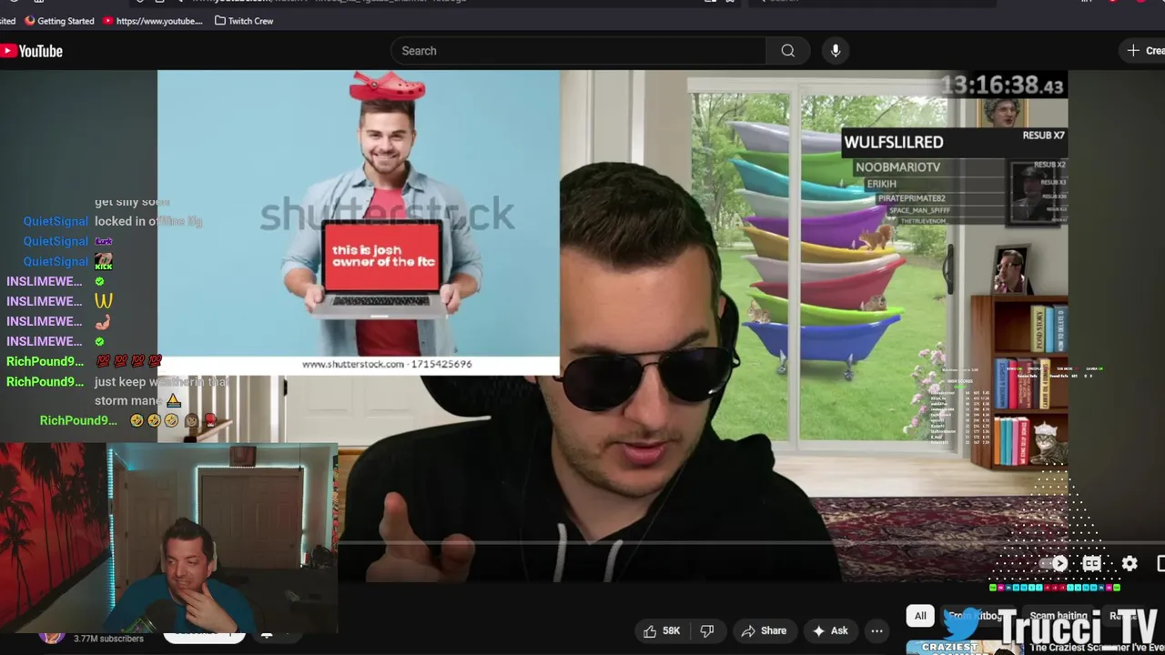Click the Share button
This screenshot has width=1165, height=655.
(764, 630)
